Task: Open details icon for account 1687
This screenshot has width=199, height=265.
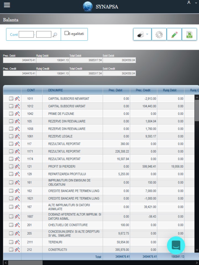Action: tap(11, 216)
